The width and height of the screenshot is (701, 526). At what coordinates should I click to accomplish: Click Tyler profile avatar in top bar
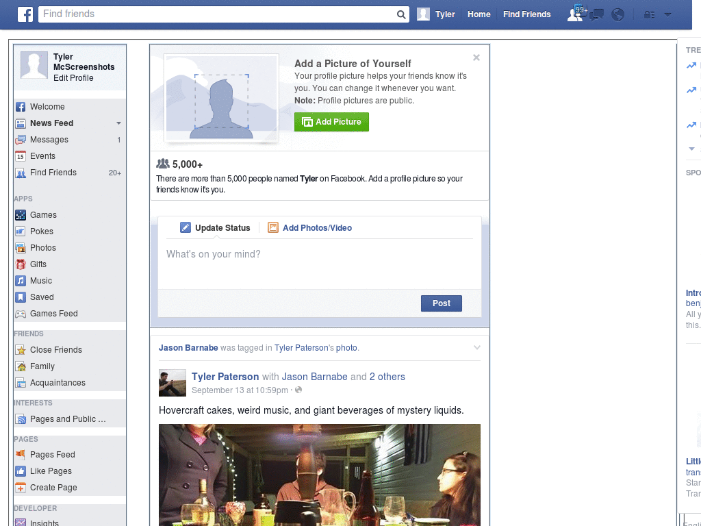click(423, 14)
